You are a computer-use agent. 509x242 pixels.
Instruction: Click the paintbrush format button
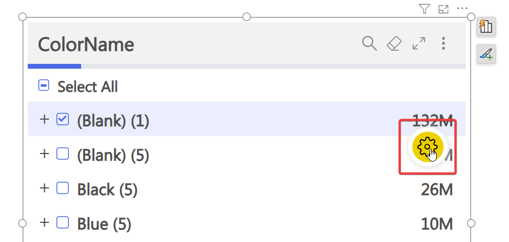pyautogui.click(x=486, y=54)
